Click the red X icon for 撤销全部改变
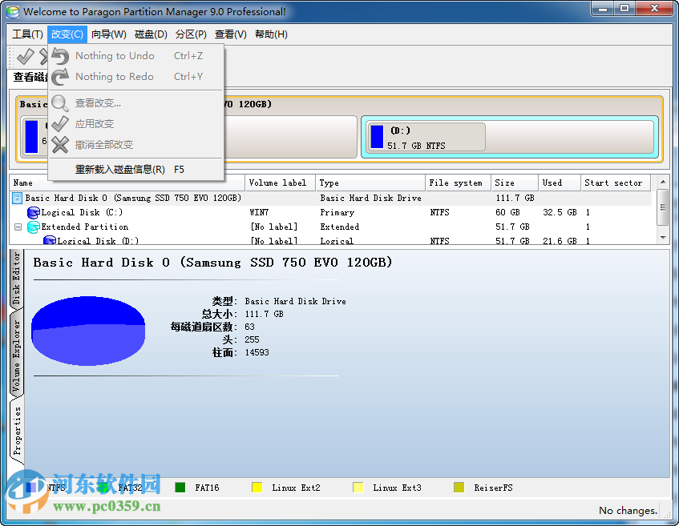Screen dimensions: 679x526 click(59, 145)
